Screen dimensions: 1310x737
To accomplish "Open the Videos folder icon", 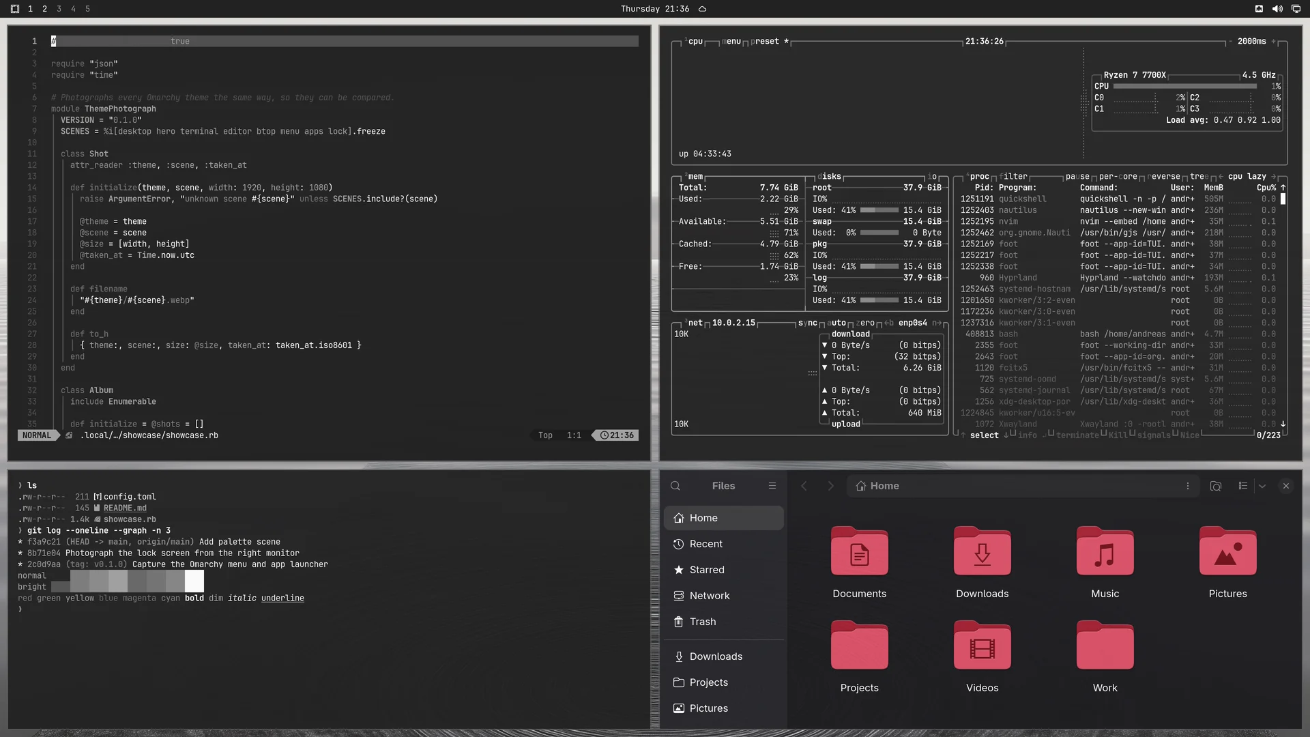I will click(982, 646).
